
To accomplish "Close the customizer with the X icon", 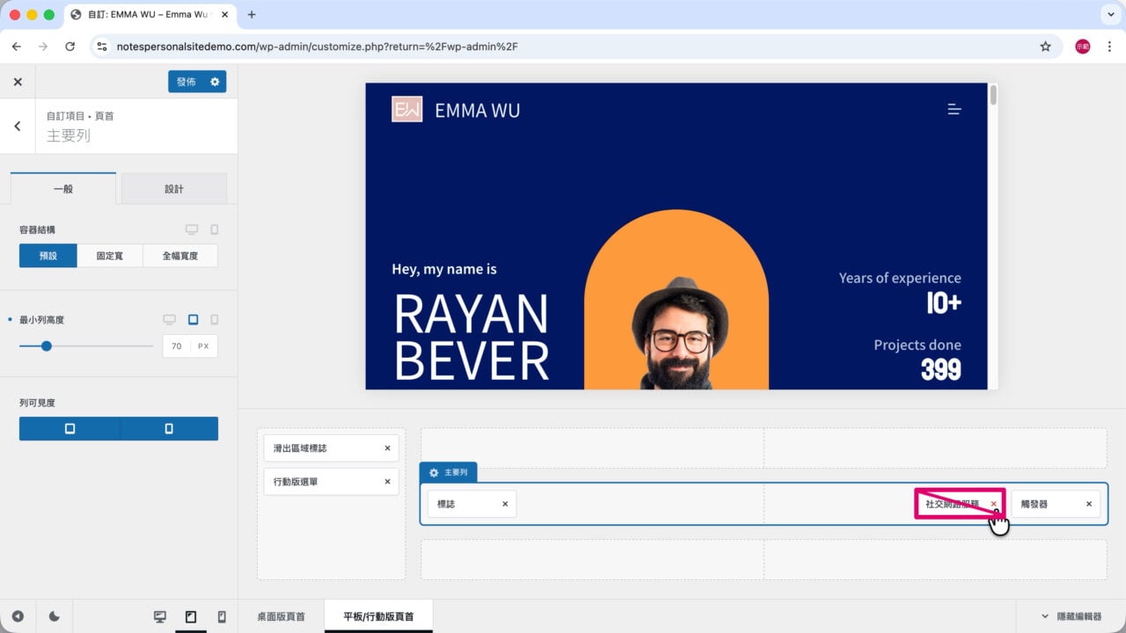I will 18,82.
